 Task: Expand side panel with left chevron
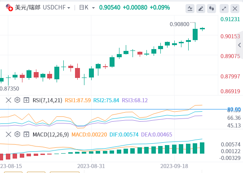tap(239, 45)
